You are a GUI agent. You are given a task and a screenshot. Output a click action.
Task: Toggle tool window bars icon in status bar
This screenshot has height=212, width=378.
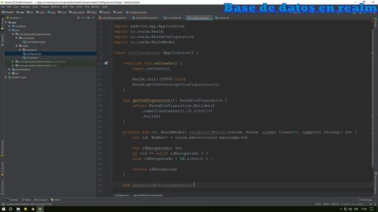click(x=3, y=204)
